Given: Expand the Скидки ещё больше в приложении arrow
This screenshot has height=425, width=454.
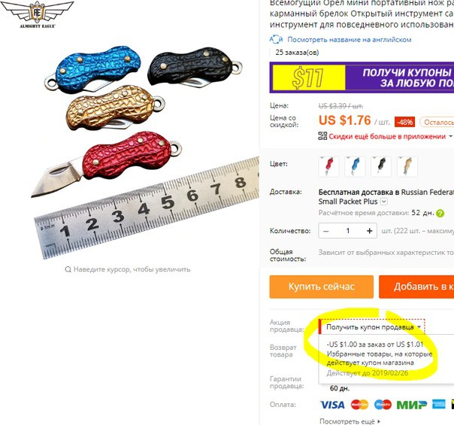Looking at the screenshot, I should [x=450, y=136].
